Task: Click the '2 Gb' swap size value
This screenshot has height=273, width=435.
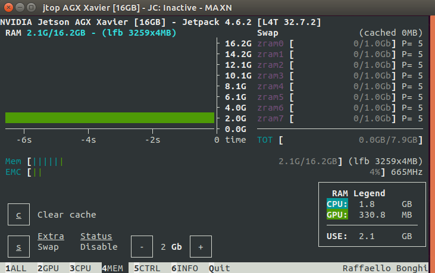Action: click(x=171, y=247)
